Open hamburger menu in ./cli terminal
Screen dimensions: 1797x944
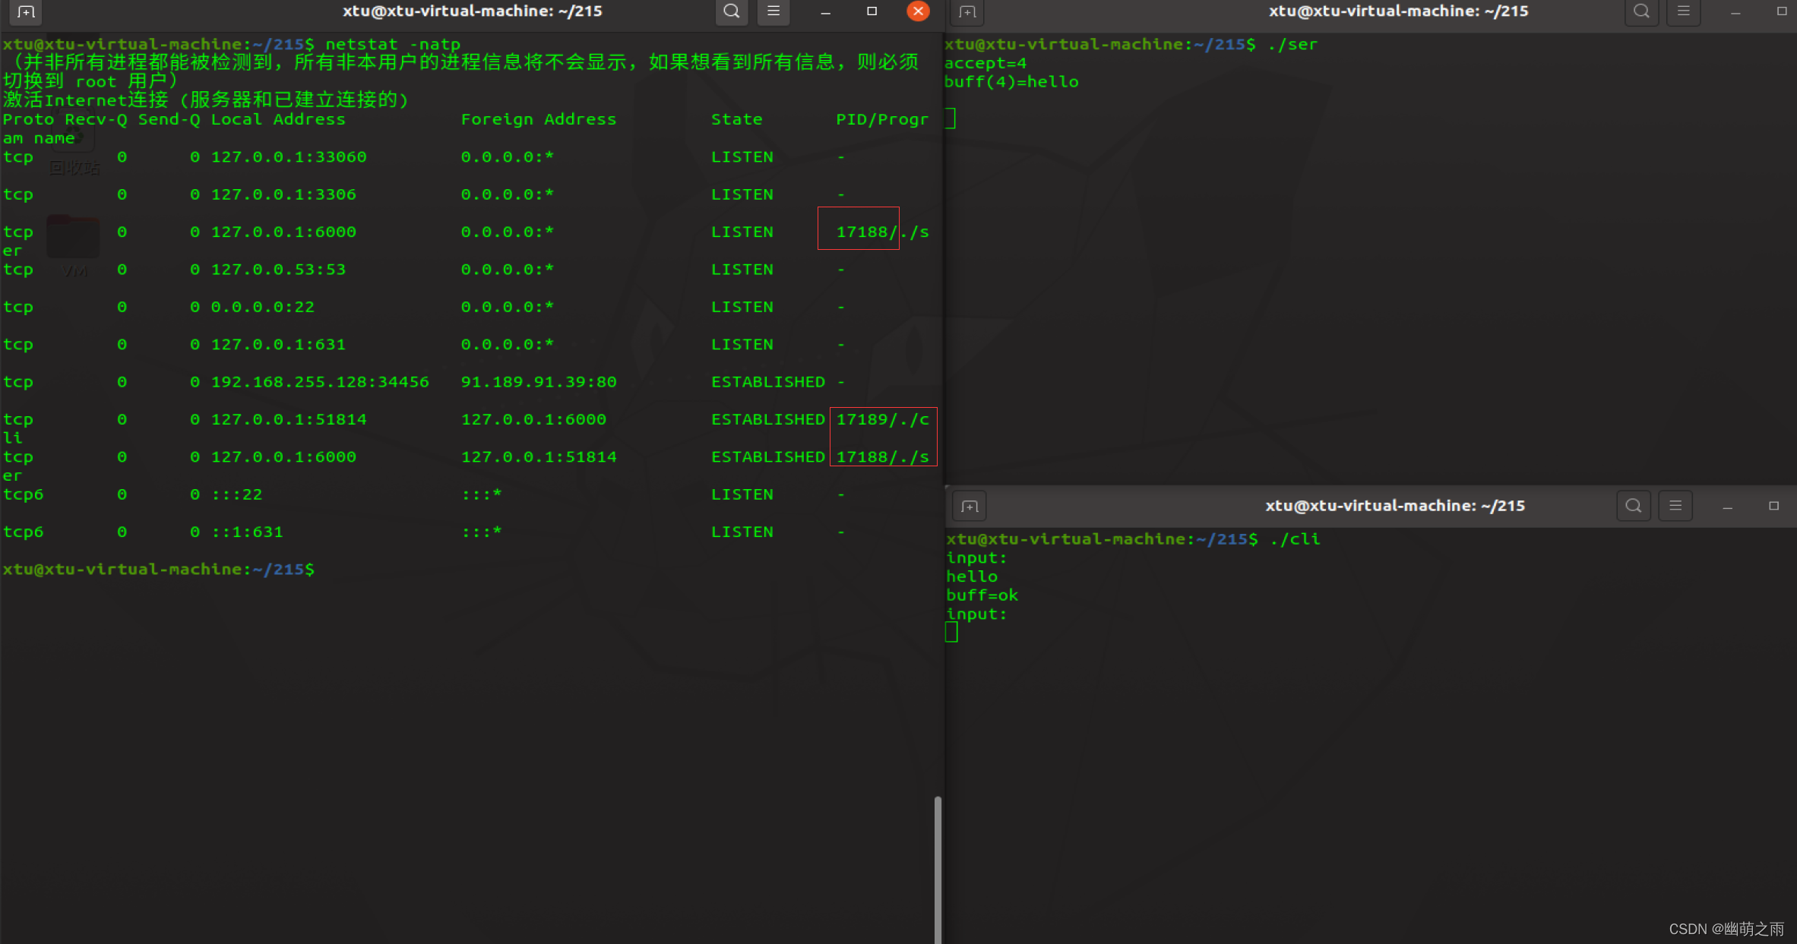pyautogui.click(x=1675, y=506)
